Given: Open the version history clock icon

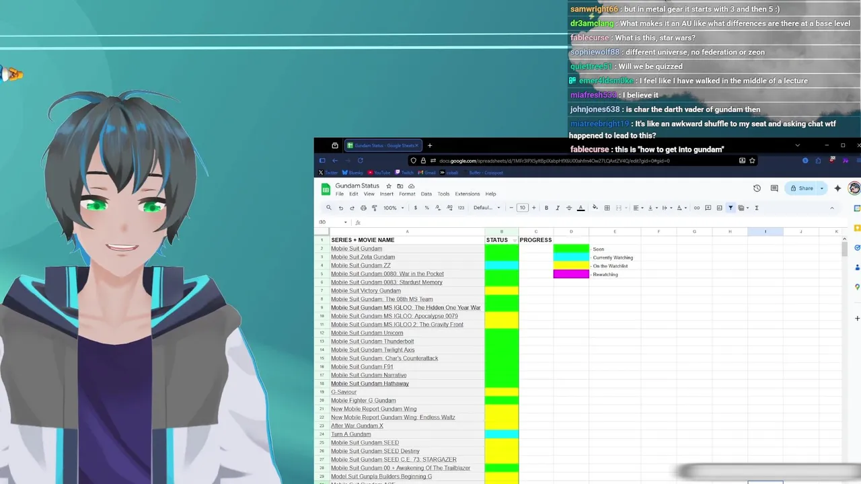Looking at the screenshot, I should 757,188.
